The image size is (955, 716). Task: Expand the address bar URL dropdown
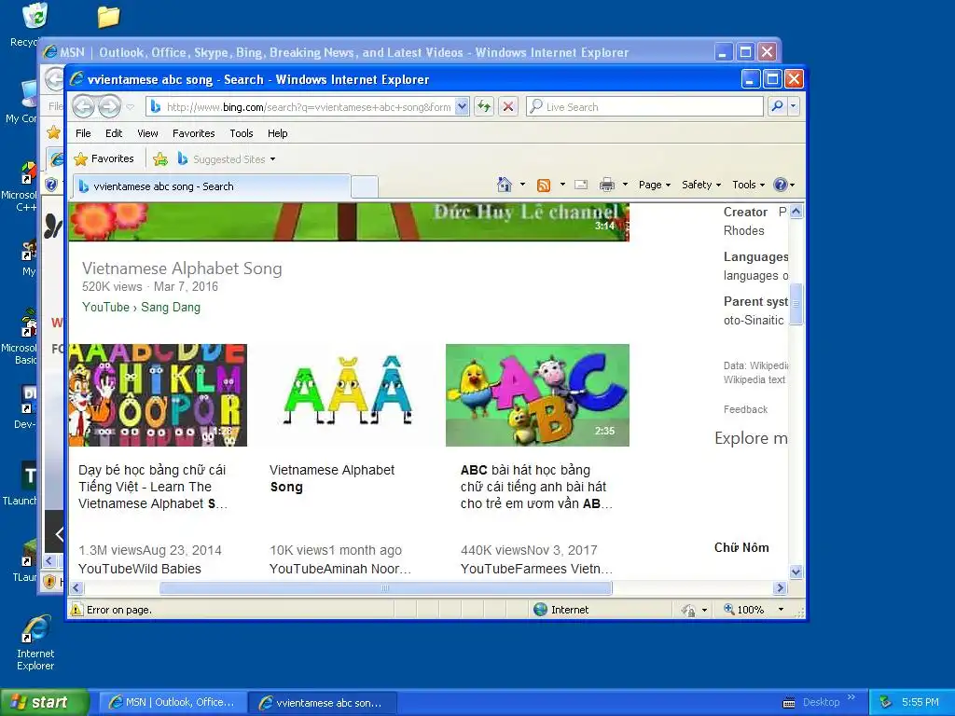[463, 107]
